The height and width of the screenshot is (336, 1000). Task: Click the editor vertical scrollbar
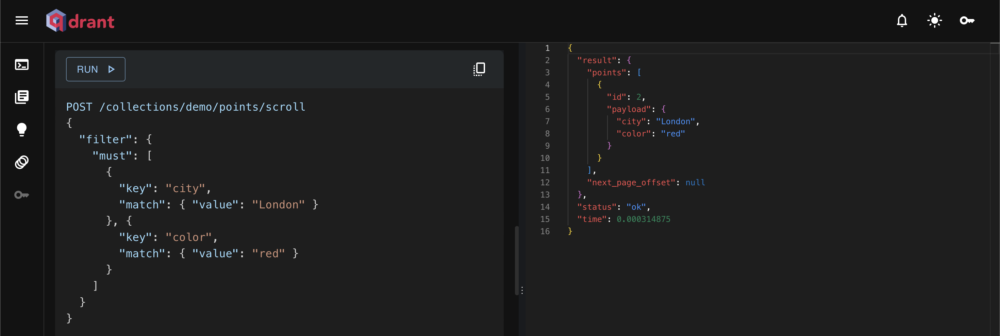click(517, 260)
